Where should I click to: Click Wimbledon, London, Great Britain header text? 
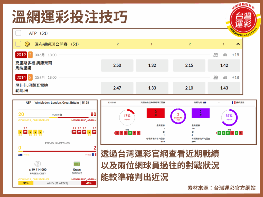(57, 103)
